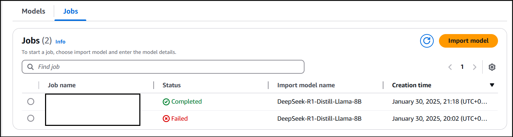Click DeepSeek-R1-Distill-Llama-8B in the Completed row
Image resolution: width=513 pixels, height=137 pixels.
[x=319, y=102]
